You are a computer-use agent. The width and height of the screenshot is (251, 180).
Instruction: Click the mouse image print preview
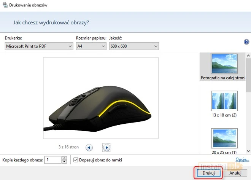pos(101,99)
